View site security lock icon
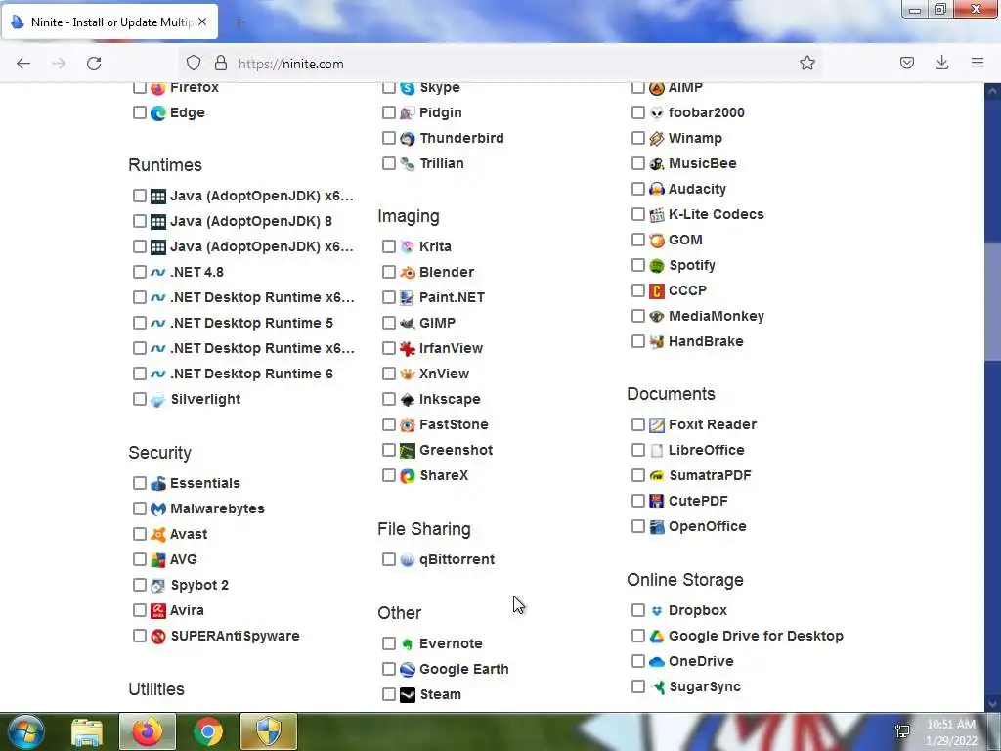Screen dimensions: 1001x751 click(221, 63)
